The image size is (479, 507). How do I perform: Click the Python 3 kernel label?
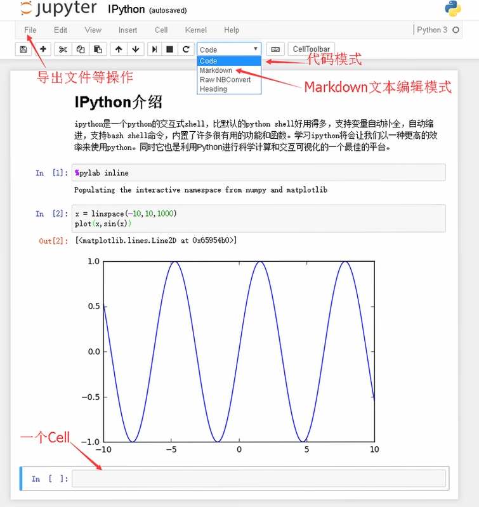click(432, 30)
